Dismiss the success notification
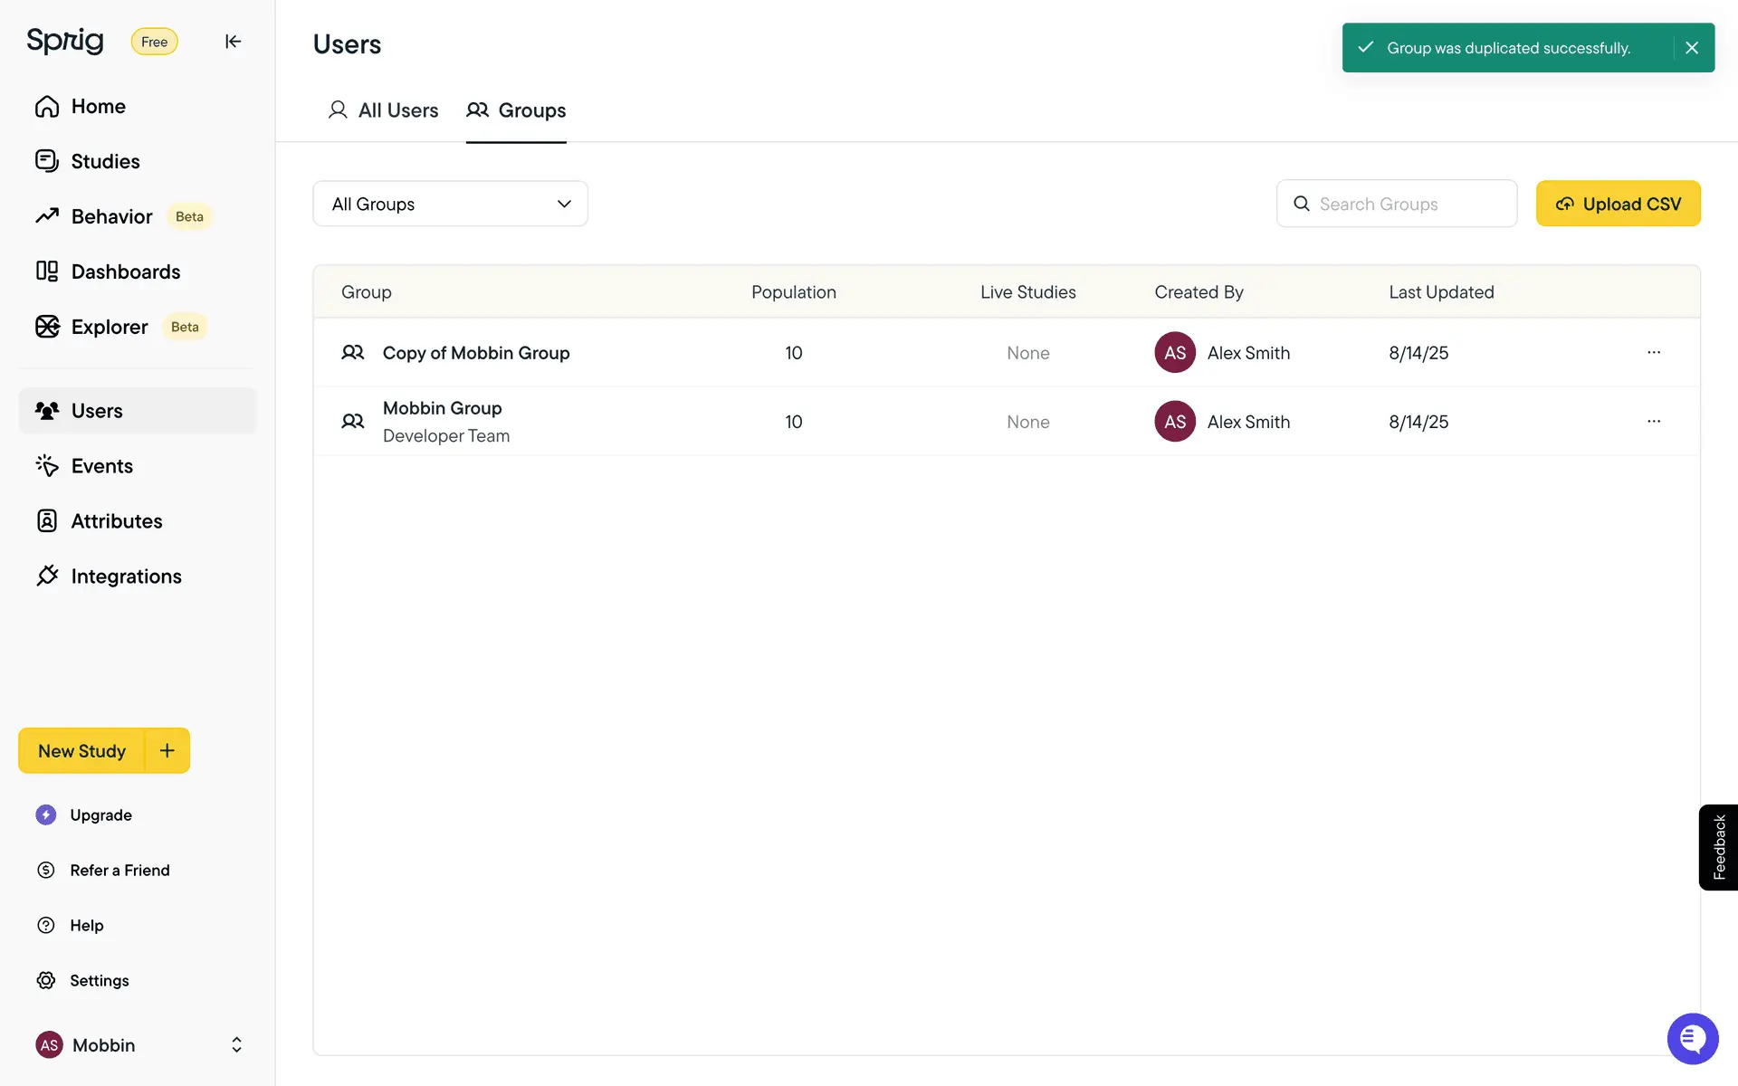1738x1086 pixels. (x=1691, y=48)
